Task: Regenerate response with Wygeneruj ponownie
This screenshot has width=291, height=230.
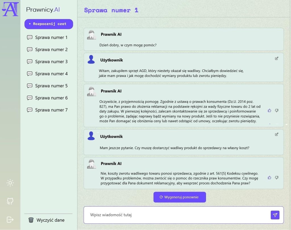Action: 180,197
